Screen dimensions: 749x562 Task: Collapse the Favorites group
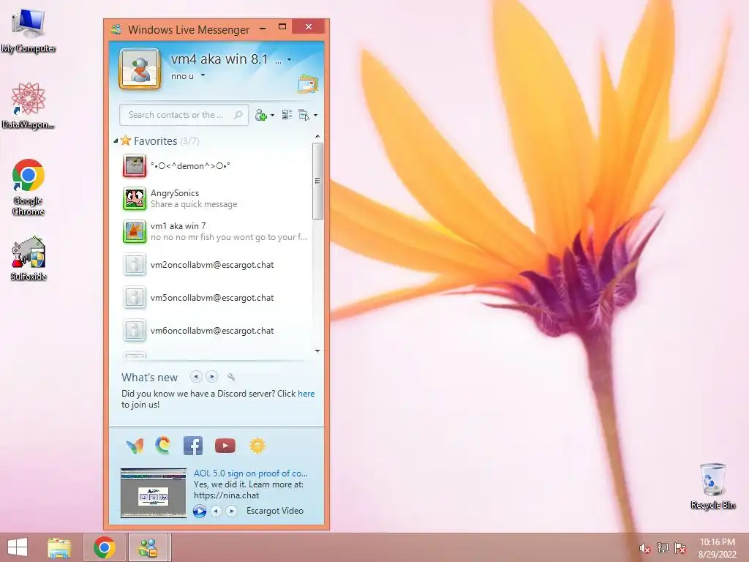coord(116,141)
